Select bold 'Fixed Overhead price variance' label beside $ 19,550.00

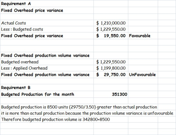click(47, 36)
